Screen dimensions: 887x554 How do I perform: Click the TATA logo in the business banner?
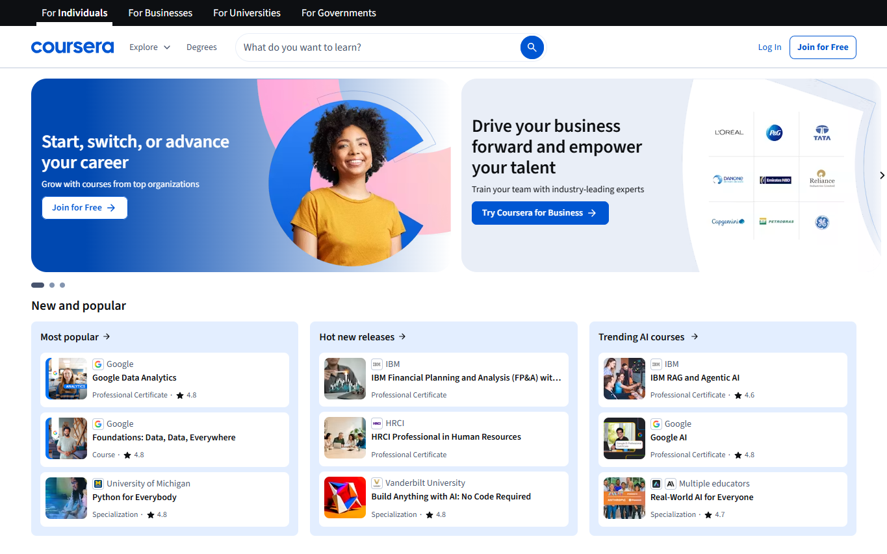coord(822,132)
